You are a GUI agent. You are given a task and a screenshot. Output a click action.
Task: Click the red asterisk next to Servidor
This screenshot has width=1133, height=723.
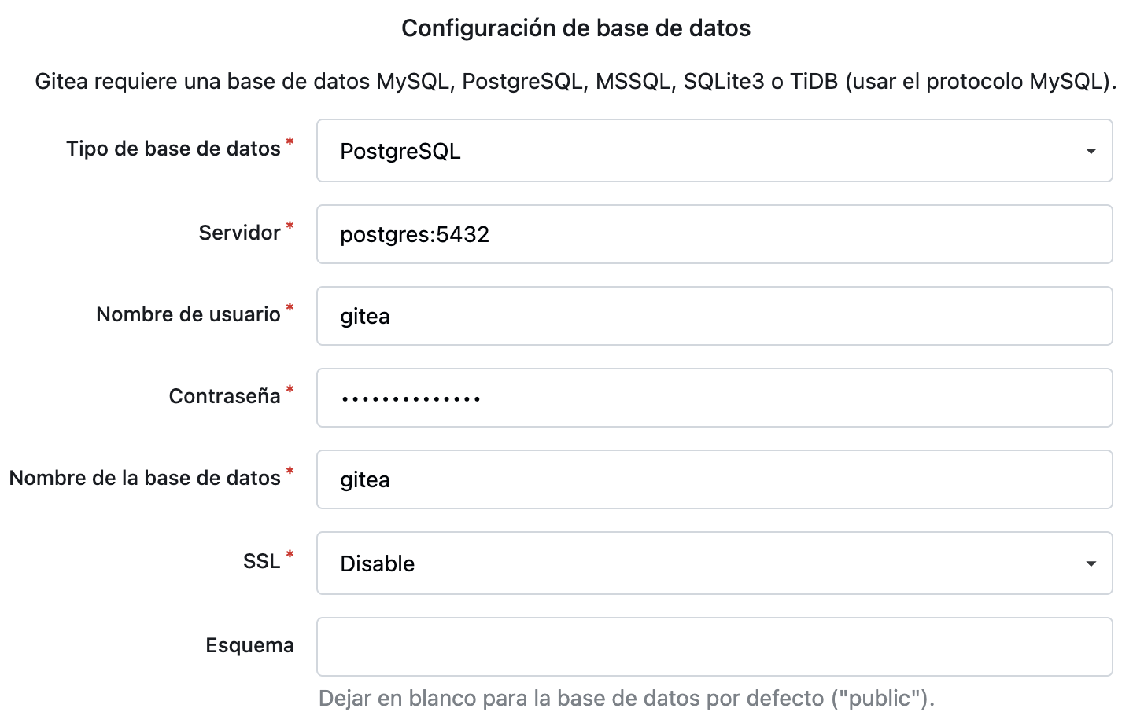tap(290, 227)
